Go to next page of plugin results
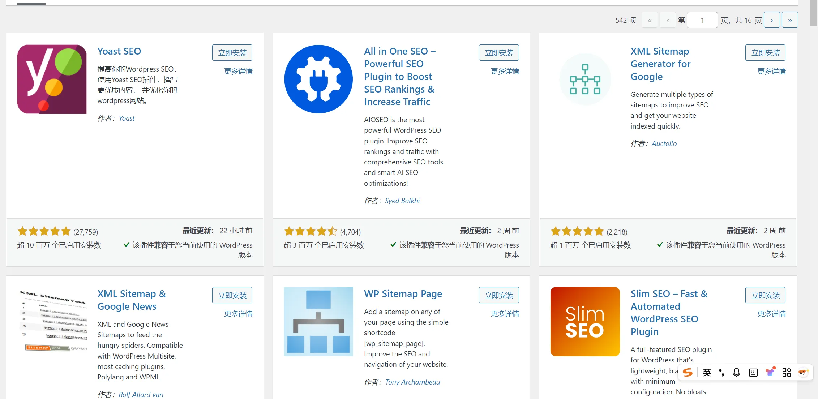The image size is (818, 399). (772, 20)
